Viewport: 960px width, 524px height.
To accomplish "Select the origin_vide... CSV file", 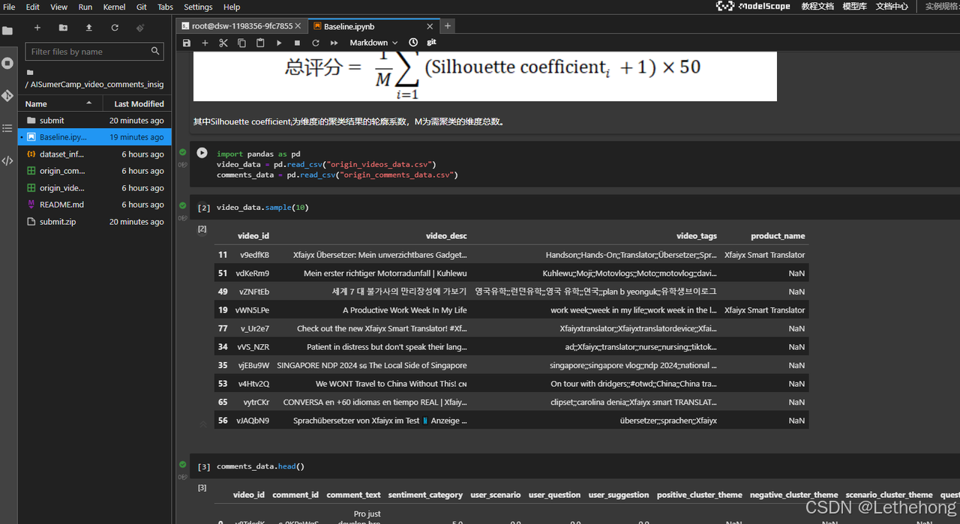I will (x=95, y=188).
